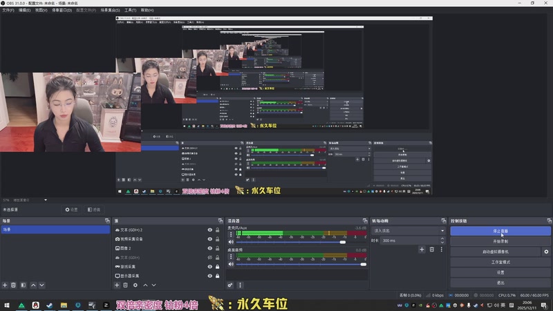The image size is (553, 311).
Task: Select the scene item in Scenes list
Action: point(55,229)
